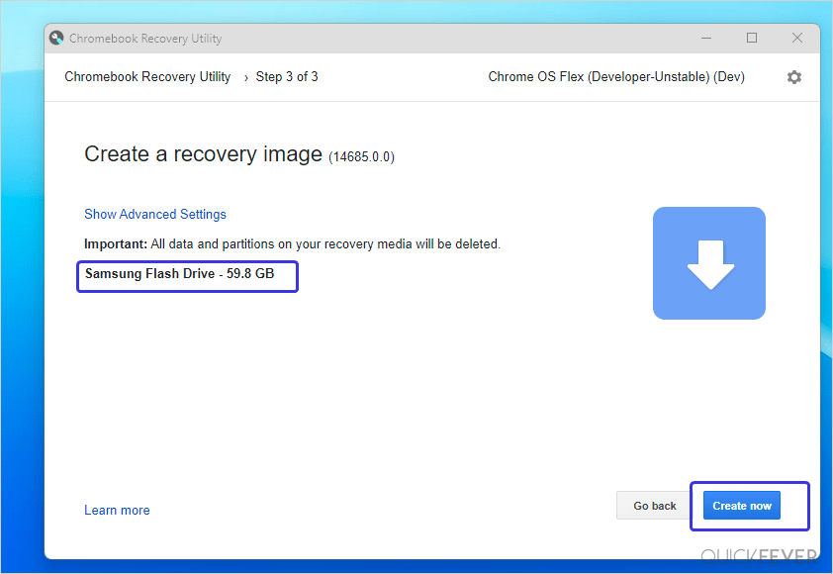Open the Learn more link
Image resolution: width=833 pixels, height=574 pixels.
[x=117, y=511]
